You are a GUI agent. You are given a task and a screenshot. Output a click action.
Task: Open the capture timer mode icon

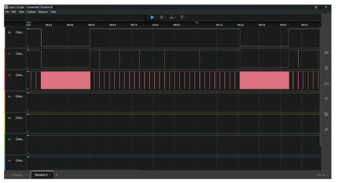tap(161, 17)
